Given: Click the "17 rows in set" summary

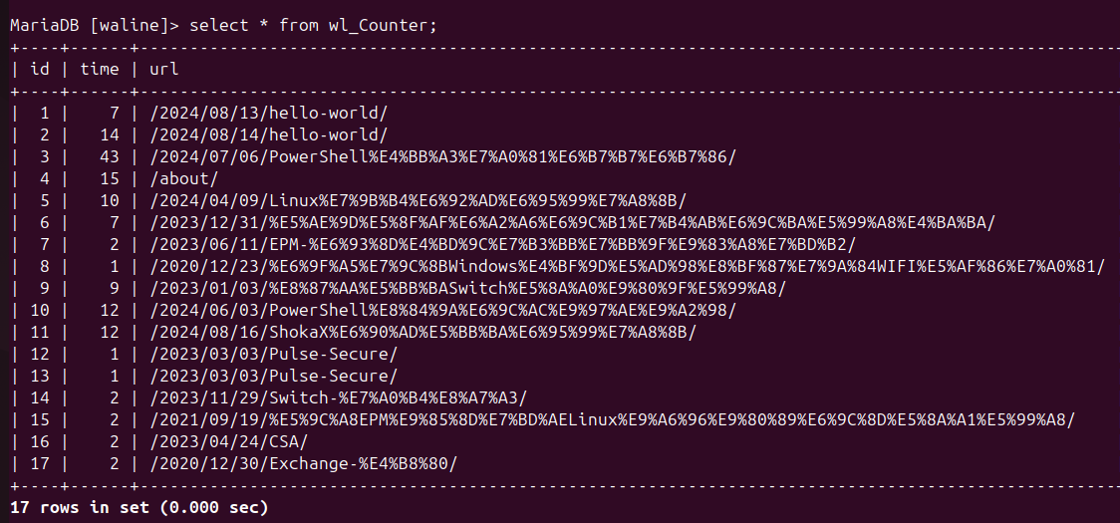Looking at the screenshot, I should (x=140, y=507).
